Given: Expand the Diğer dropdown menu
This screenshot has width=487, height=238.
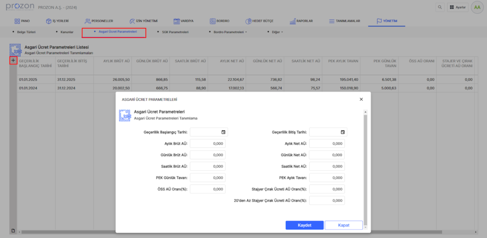Looking at the screenshot, I should [276, 32].
